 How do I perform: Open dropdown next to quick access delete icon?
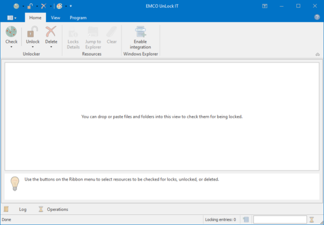pos(51,6)
